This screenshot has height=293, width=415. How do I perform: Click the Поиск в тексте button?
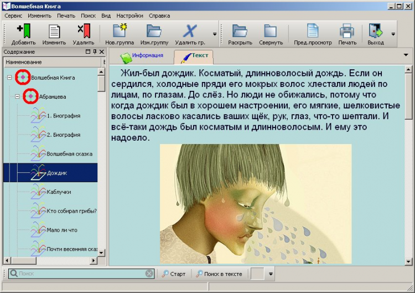click(219, 274)
